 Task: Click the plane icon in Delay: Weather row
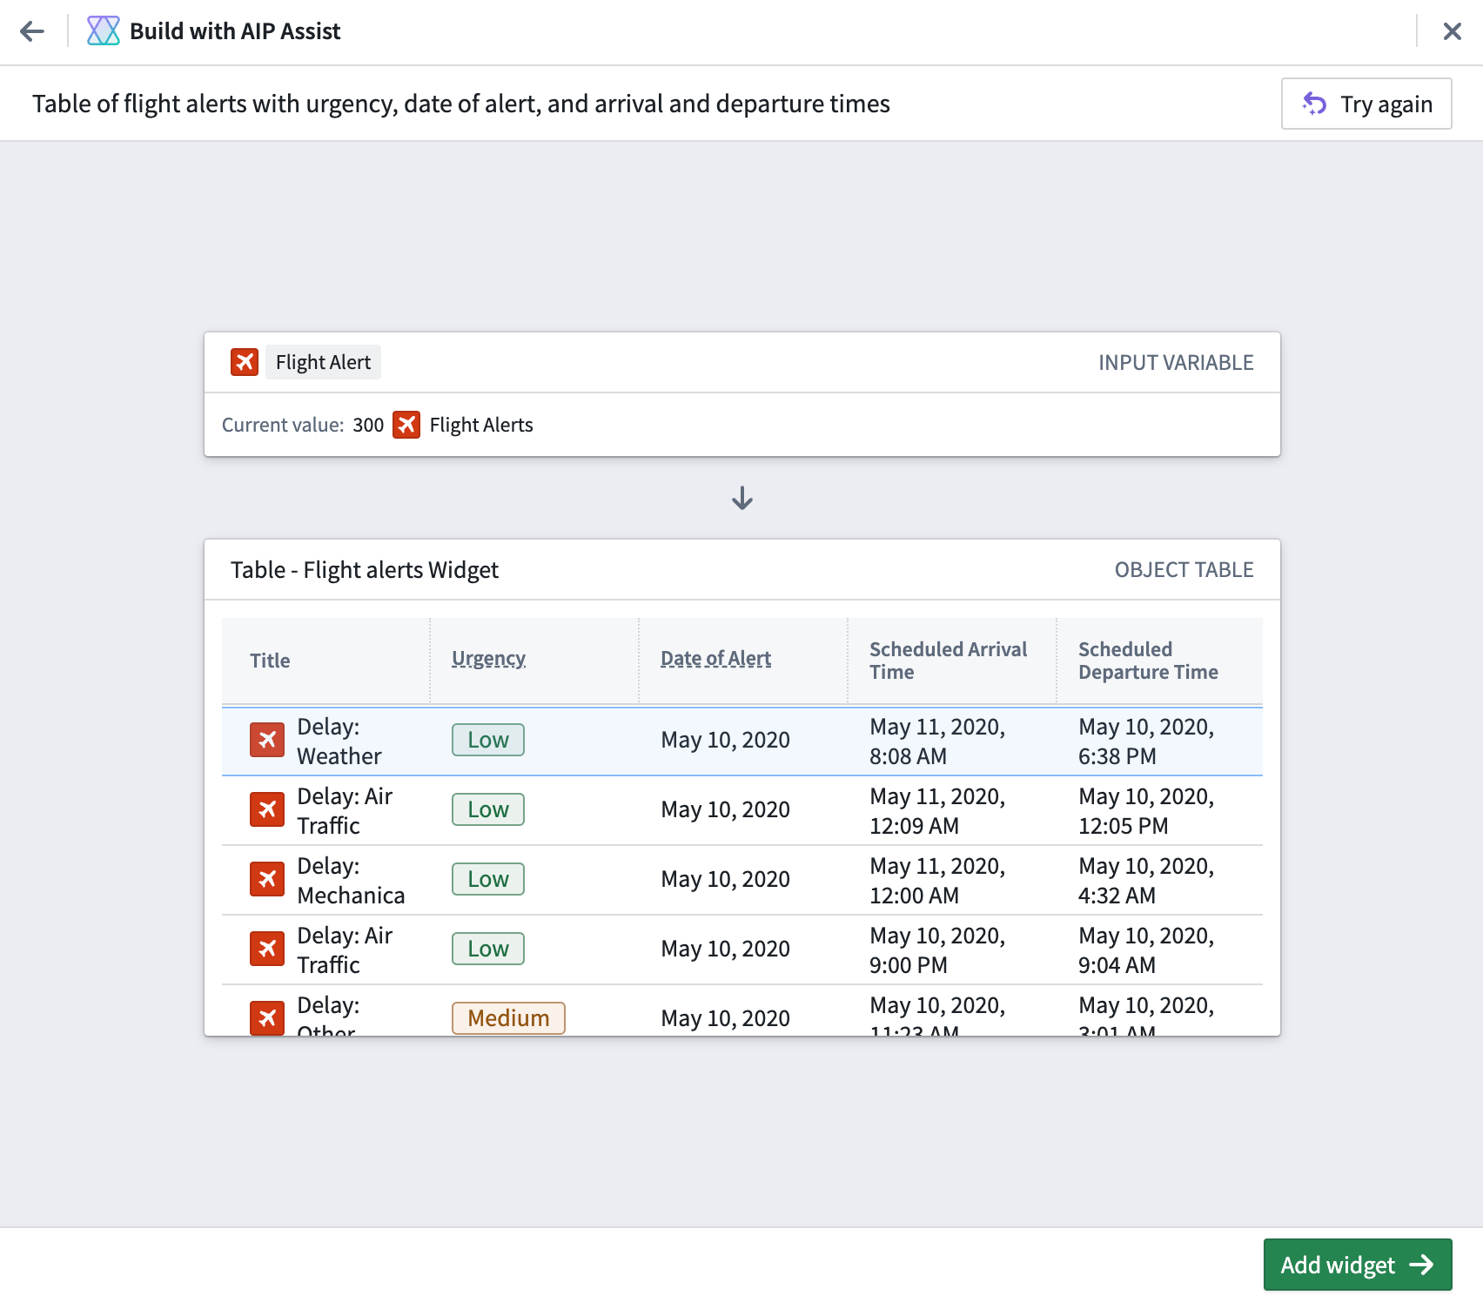[x=267, y=740]
